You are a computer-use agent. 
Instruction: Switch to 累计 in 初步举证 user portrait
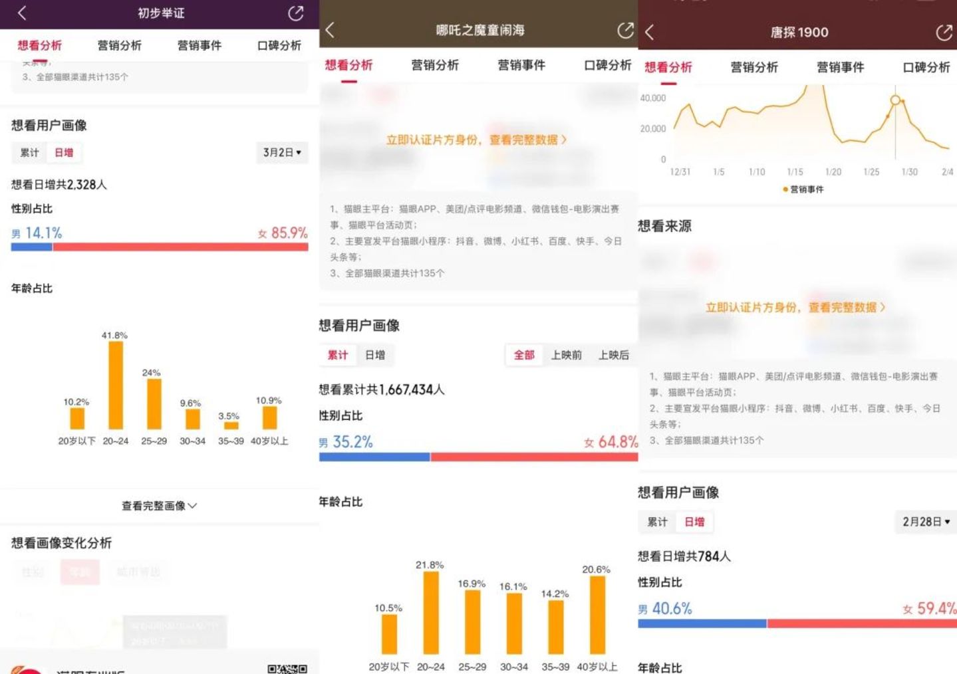click(x=29, y=153)
